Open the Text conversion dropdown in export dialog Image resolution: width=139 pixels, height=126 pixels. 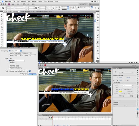[20, 71]
